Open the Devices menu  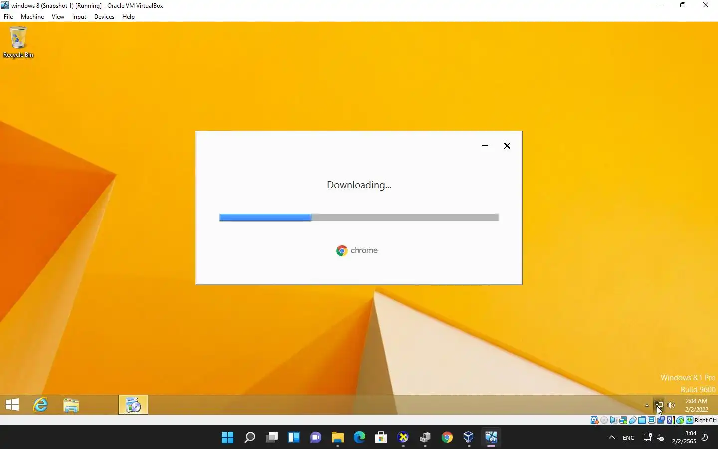pyautogui.click(x=104, y=17)
